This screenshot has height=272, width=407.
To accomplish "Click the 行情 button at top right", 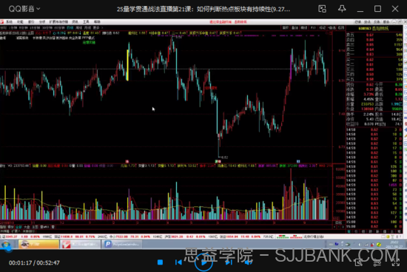I will click(x=358, y=22).
